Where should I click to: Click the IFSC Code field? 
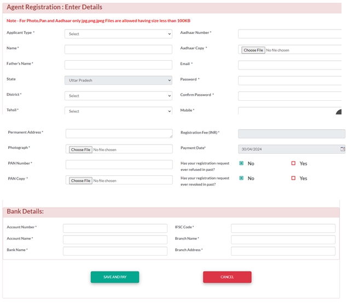point(283,228)
